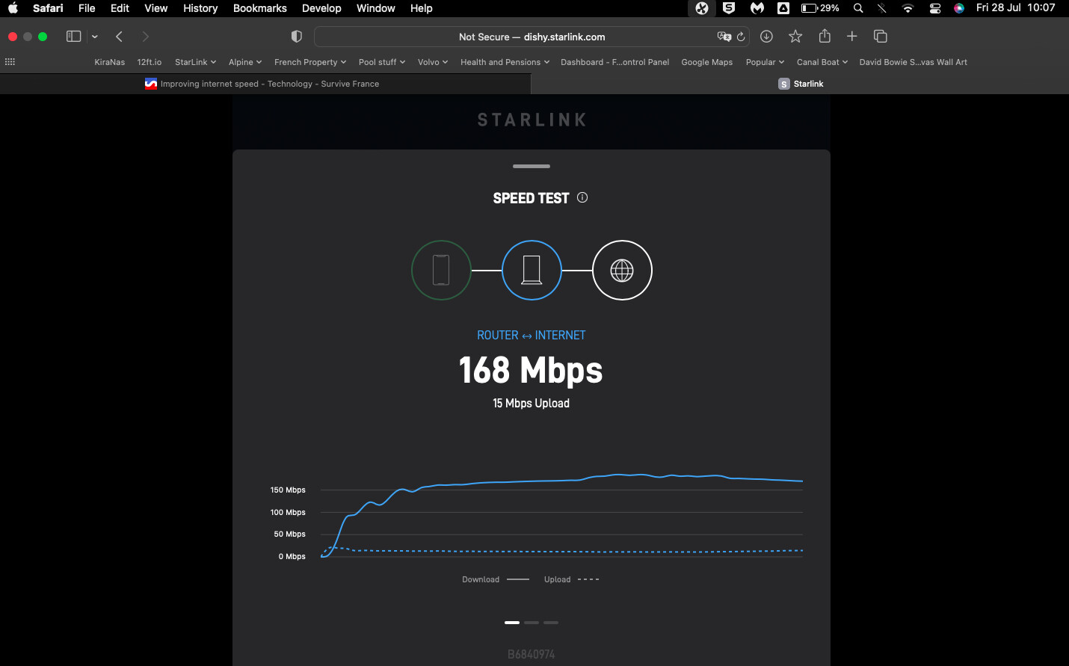Screen dimensions: 1069x666
Task: Bookmark page with star icon
Action: 795,37
